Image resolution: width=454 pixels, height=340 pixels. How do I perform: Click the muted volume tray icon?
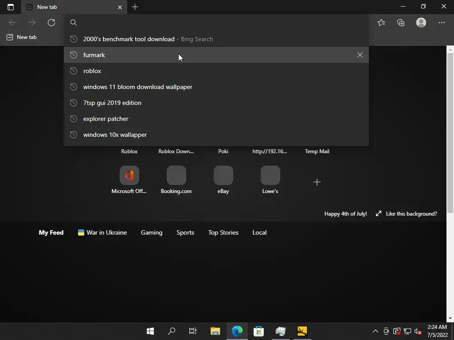[418, 331]
